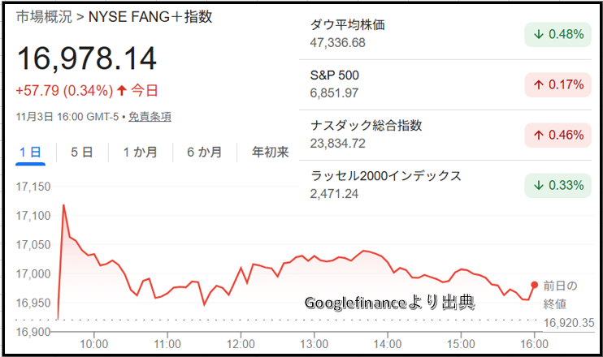Switch to the 5日 range tab

click(x=81, y=152)
